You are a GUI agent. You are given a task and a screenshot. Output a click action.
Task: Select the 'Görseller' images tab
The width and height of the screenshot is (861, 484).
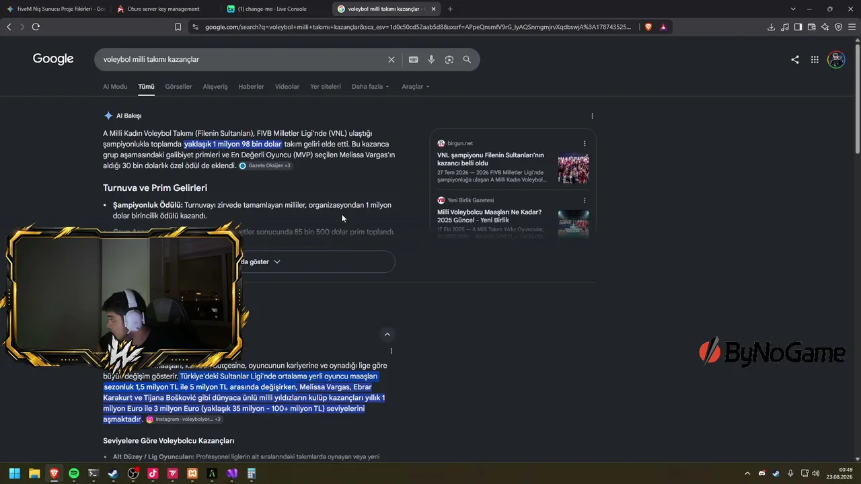(178, 87)
